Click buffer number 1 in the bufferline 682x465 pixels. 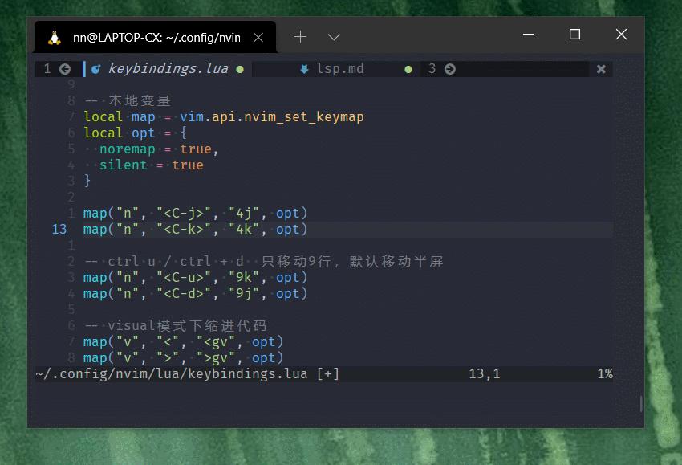pos(47,68)
